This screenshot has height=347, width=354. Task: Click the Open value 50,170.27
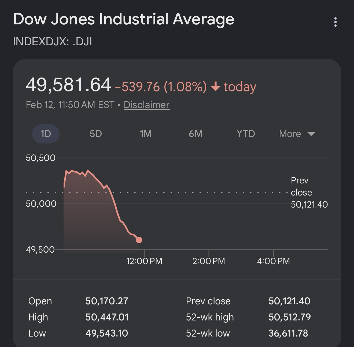[x=107, y=301]
